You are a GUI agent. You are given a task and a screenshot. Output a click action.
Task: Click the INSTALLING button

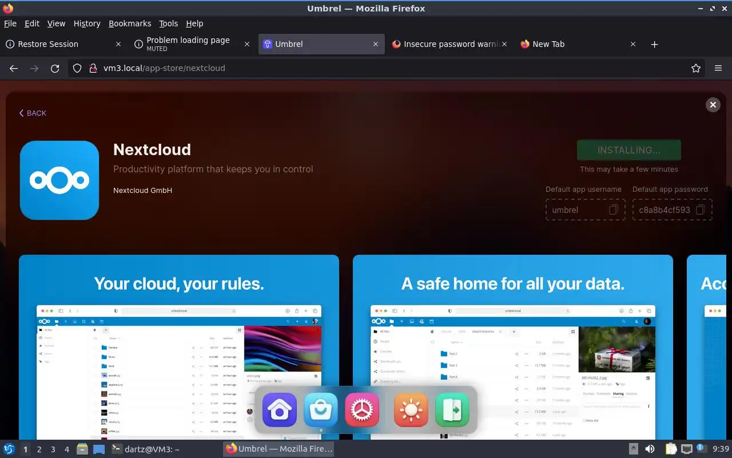click(x=629, y=150)
